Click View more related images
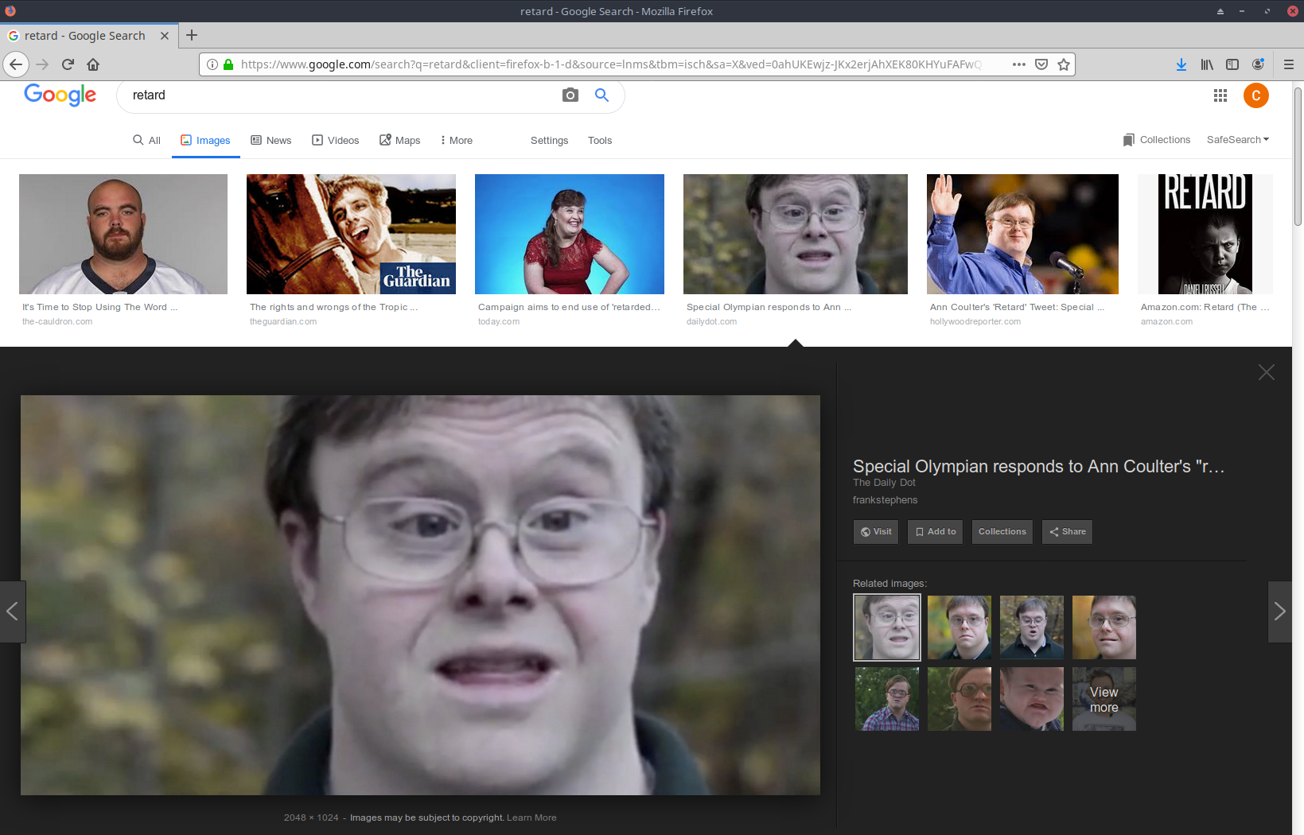This screenshot has width=1304, height=835. coord(1104,699)
